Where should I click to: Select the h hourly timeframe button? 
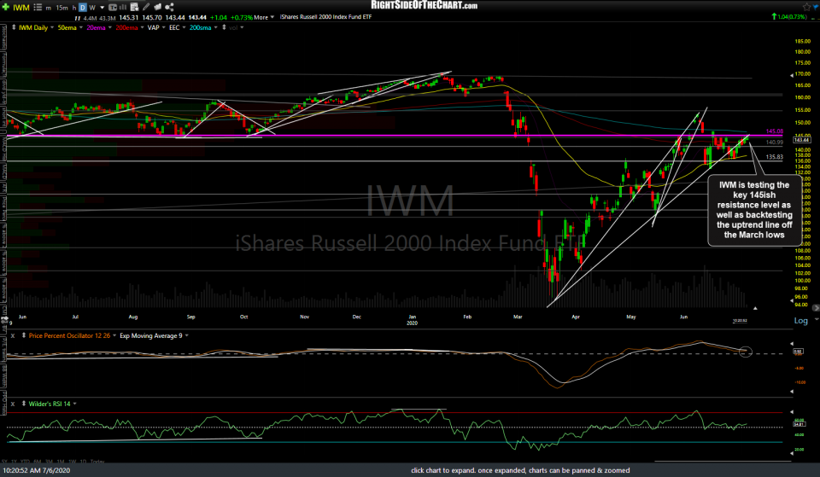point(74,8)
